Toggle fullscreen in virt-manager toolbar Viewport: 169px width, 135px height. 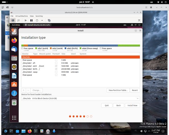(139, 20)
